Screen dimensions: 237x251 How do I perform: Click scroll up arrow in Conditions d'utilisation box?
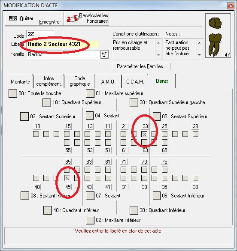pyautogui.click(x=158, y=43)
